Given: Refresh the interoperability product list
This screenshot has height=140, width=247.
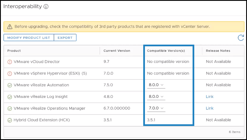Looking at the screenshot, I should 241,38.
